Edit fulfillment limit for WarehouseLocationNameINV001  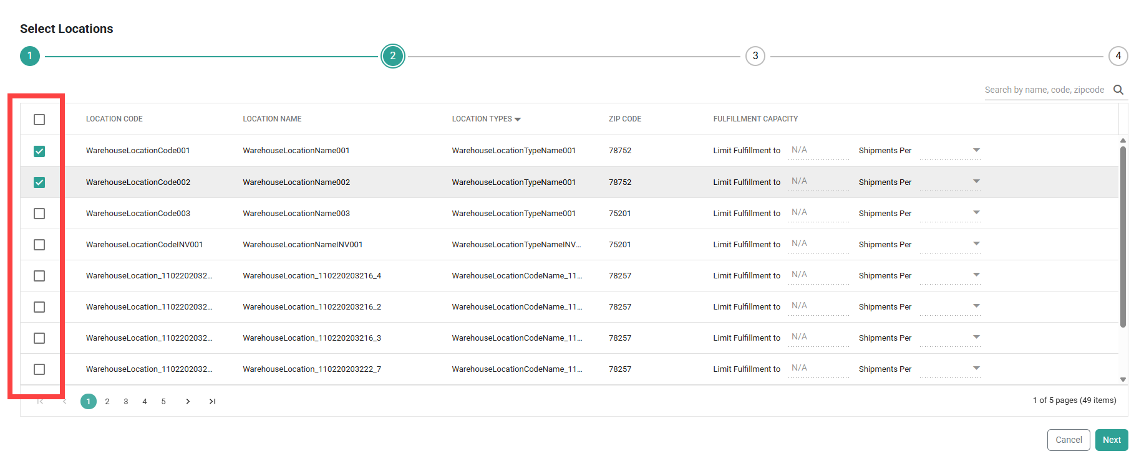pyautogui.click(x=818, y=244)
